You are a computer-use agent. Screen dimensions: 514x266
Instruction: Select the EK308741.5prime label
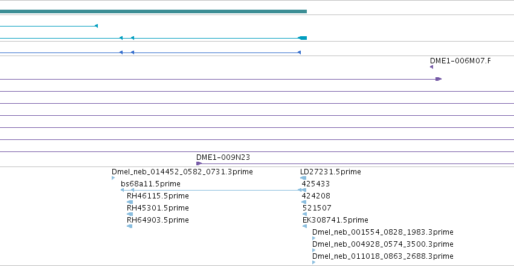(x=335, y=220)
